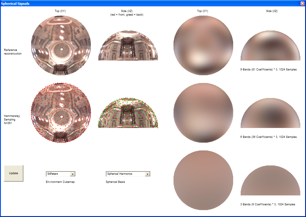Select the reference reconstruction side view dome

128,46
